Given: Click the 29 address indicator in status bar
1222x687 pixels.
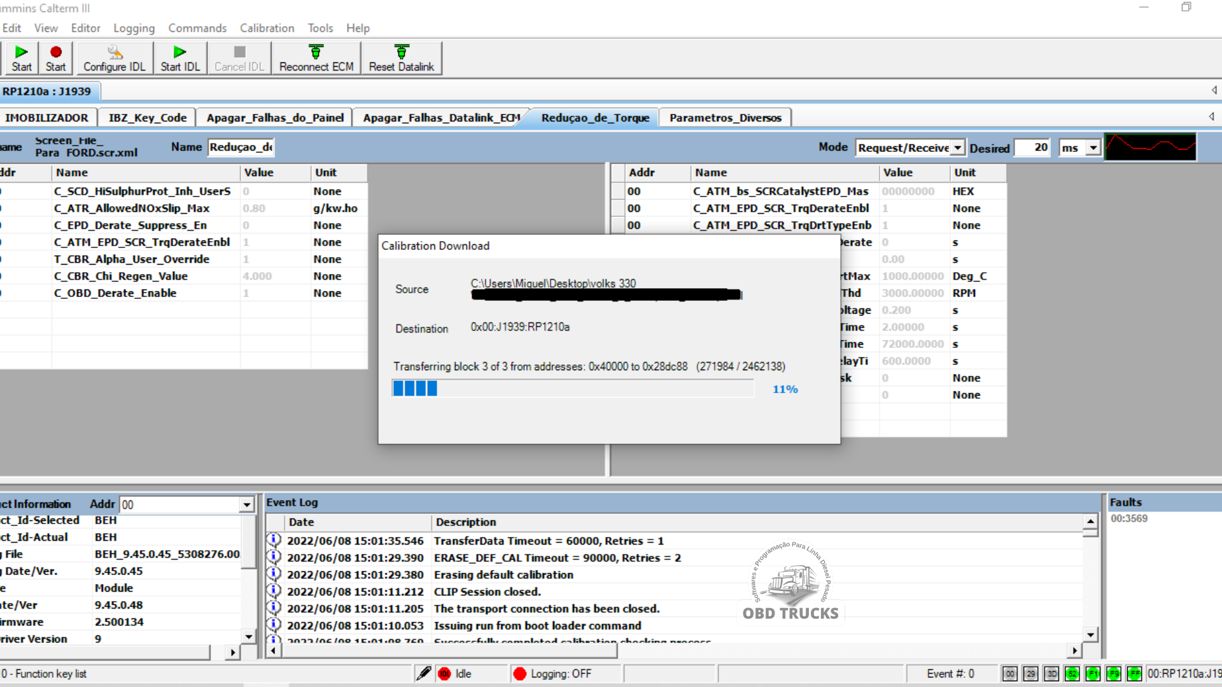Looking at the screenshot, I should tap(1031, 674).
